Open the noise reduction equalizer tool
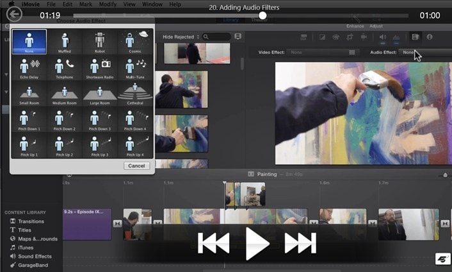This screenshot has width=452, height=272. pyautogui.click(x=396, y=37)
